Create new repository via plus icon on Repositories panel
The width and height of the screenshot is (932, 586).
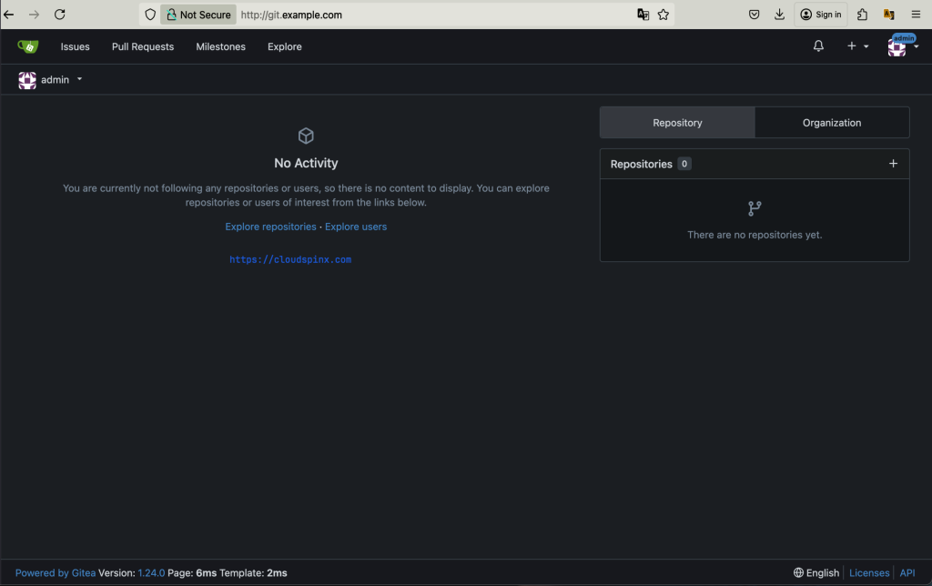[893, 163]
